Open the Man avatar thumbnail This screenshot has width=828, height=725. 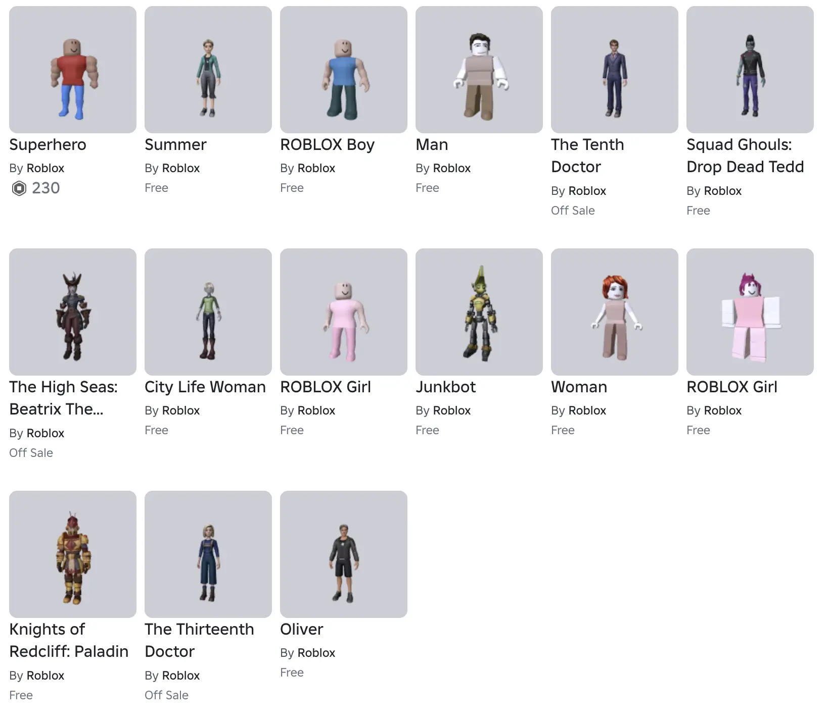pos(479,70)
